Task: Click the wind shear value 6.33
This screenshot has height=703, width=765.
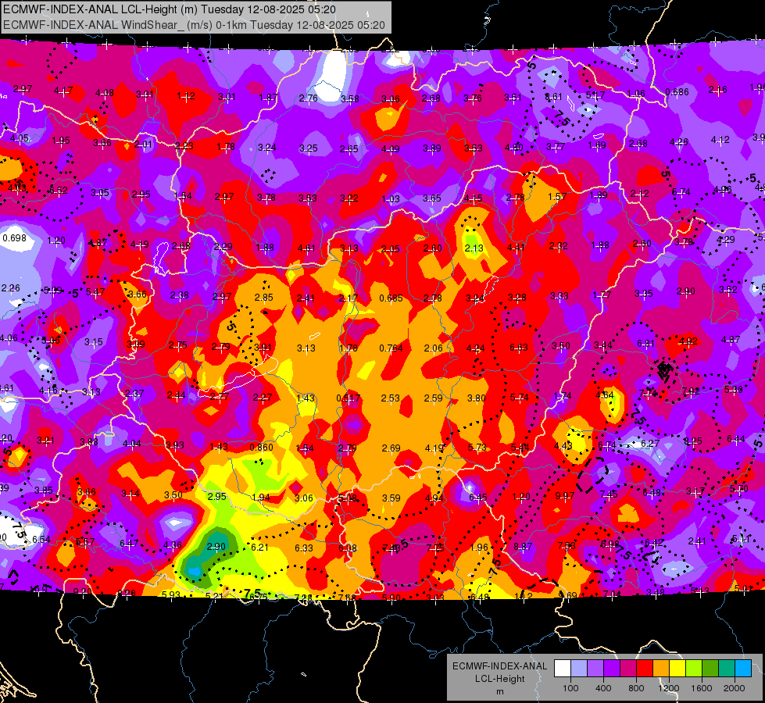Action: (x=303, y=548)
